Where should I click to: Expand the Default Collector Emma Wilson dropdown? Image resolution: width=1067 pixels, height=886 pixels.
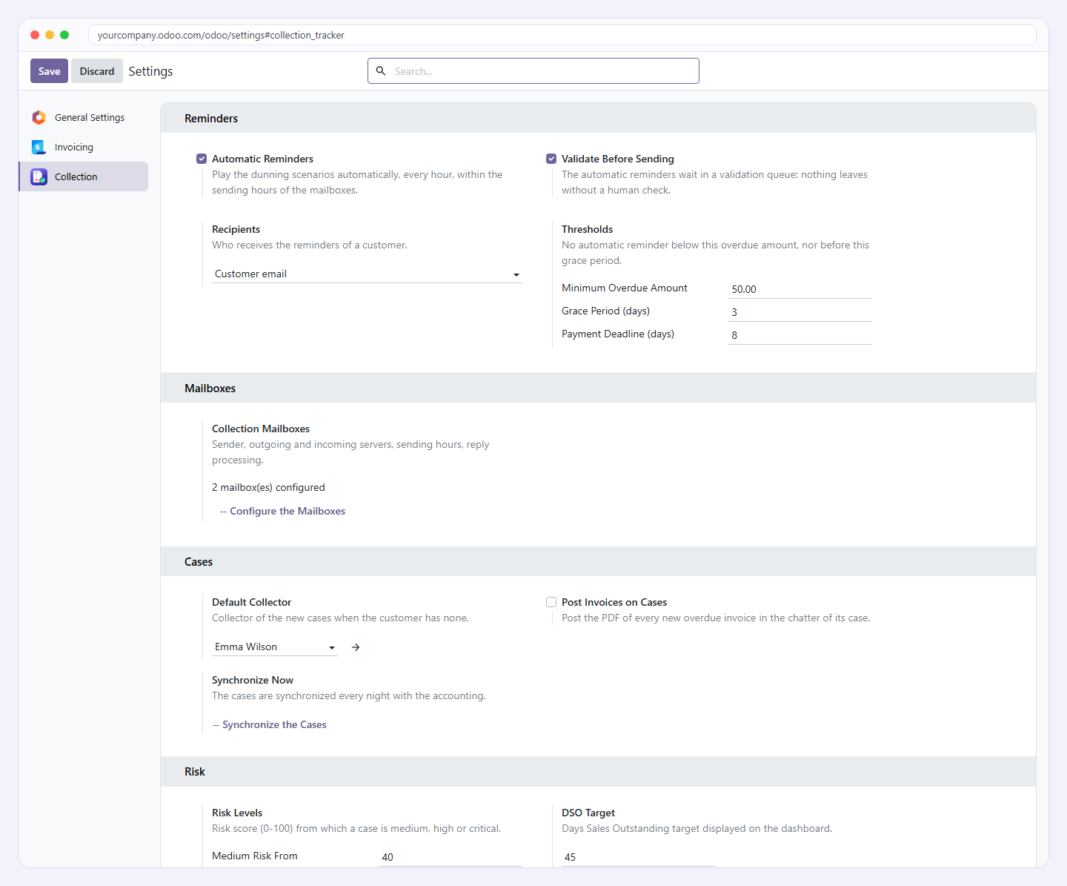coord(275,647)
